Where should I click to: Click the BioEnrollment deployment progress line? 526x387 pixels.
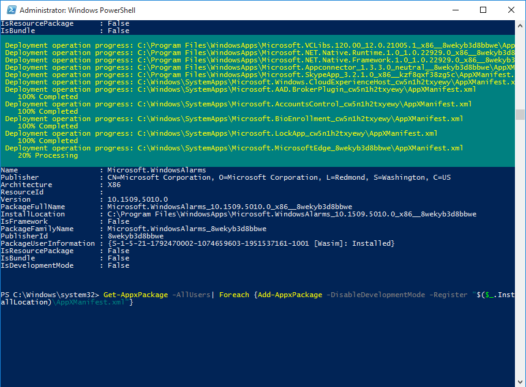[x=234, y=119]
